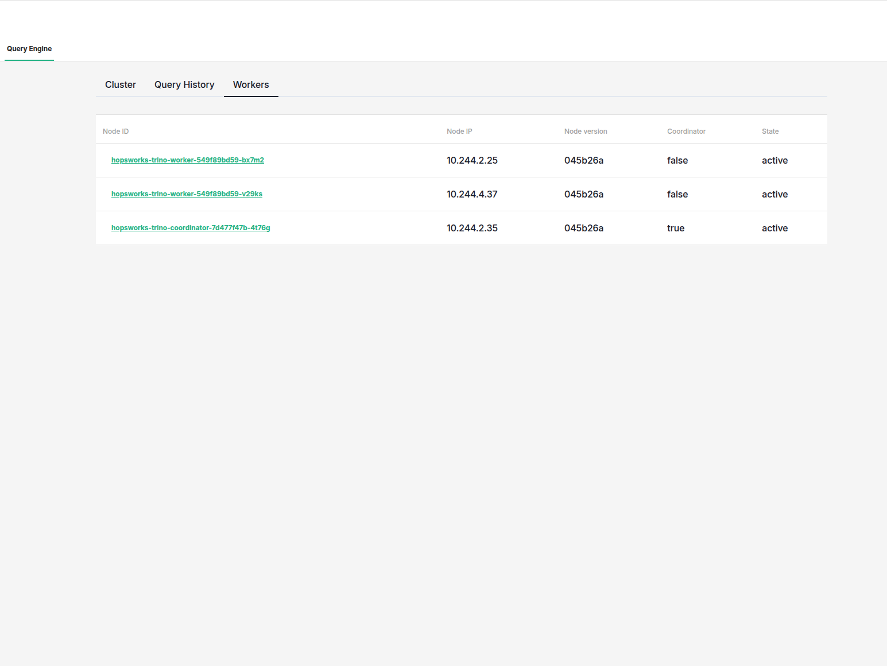
Task: Click the Node ID column header
Action: point(115,131)
